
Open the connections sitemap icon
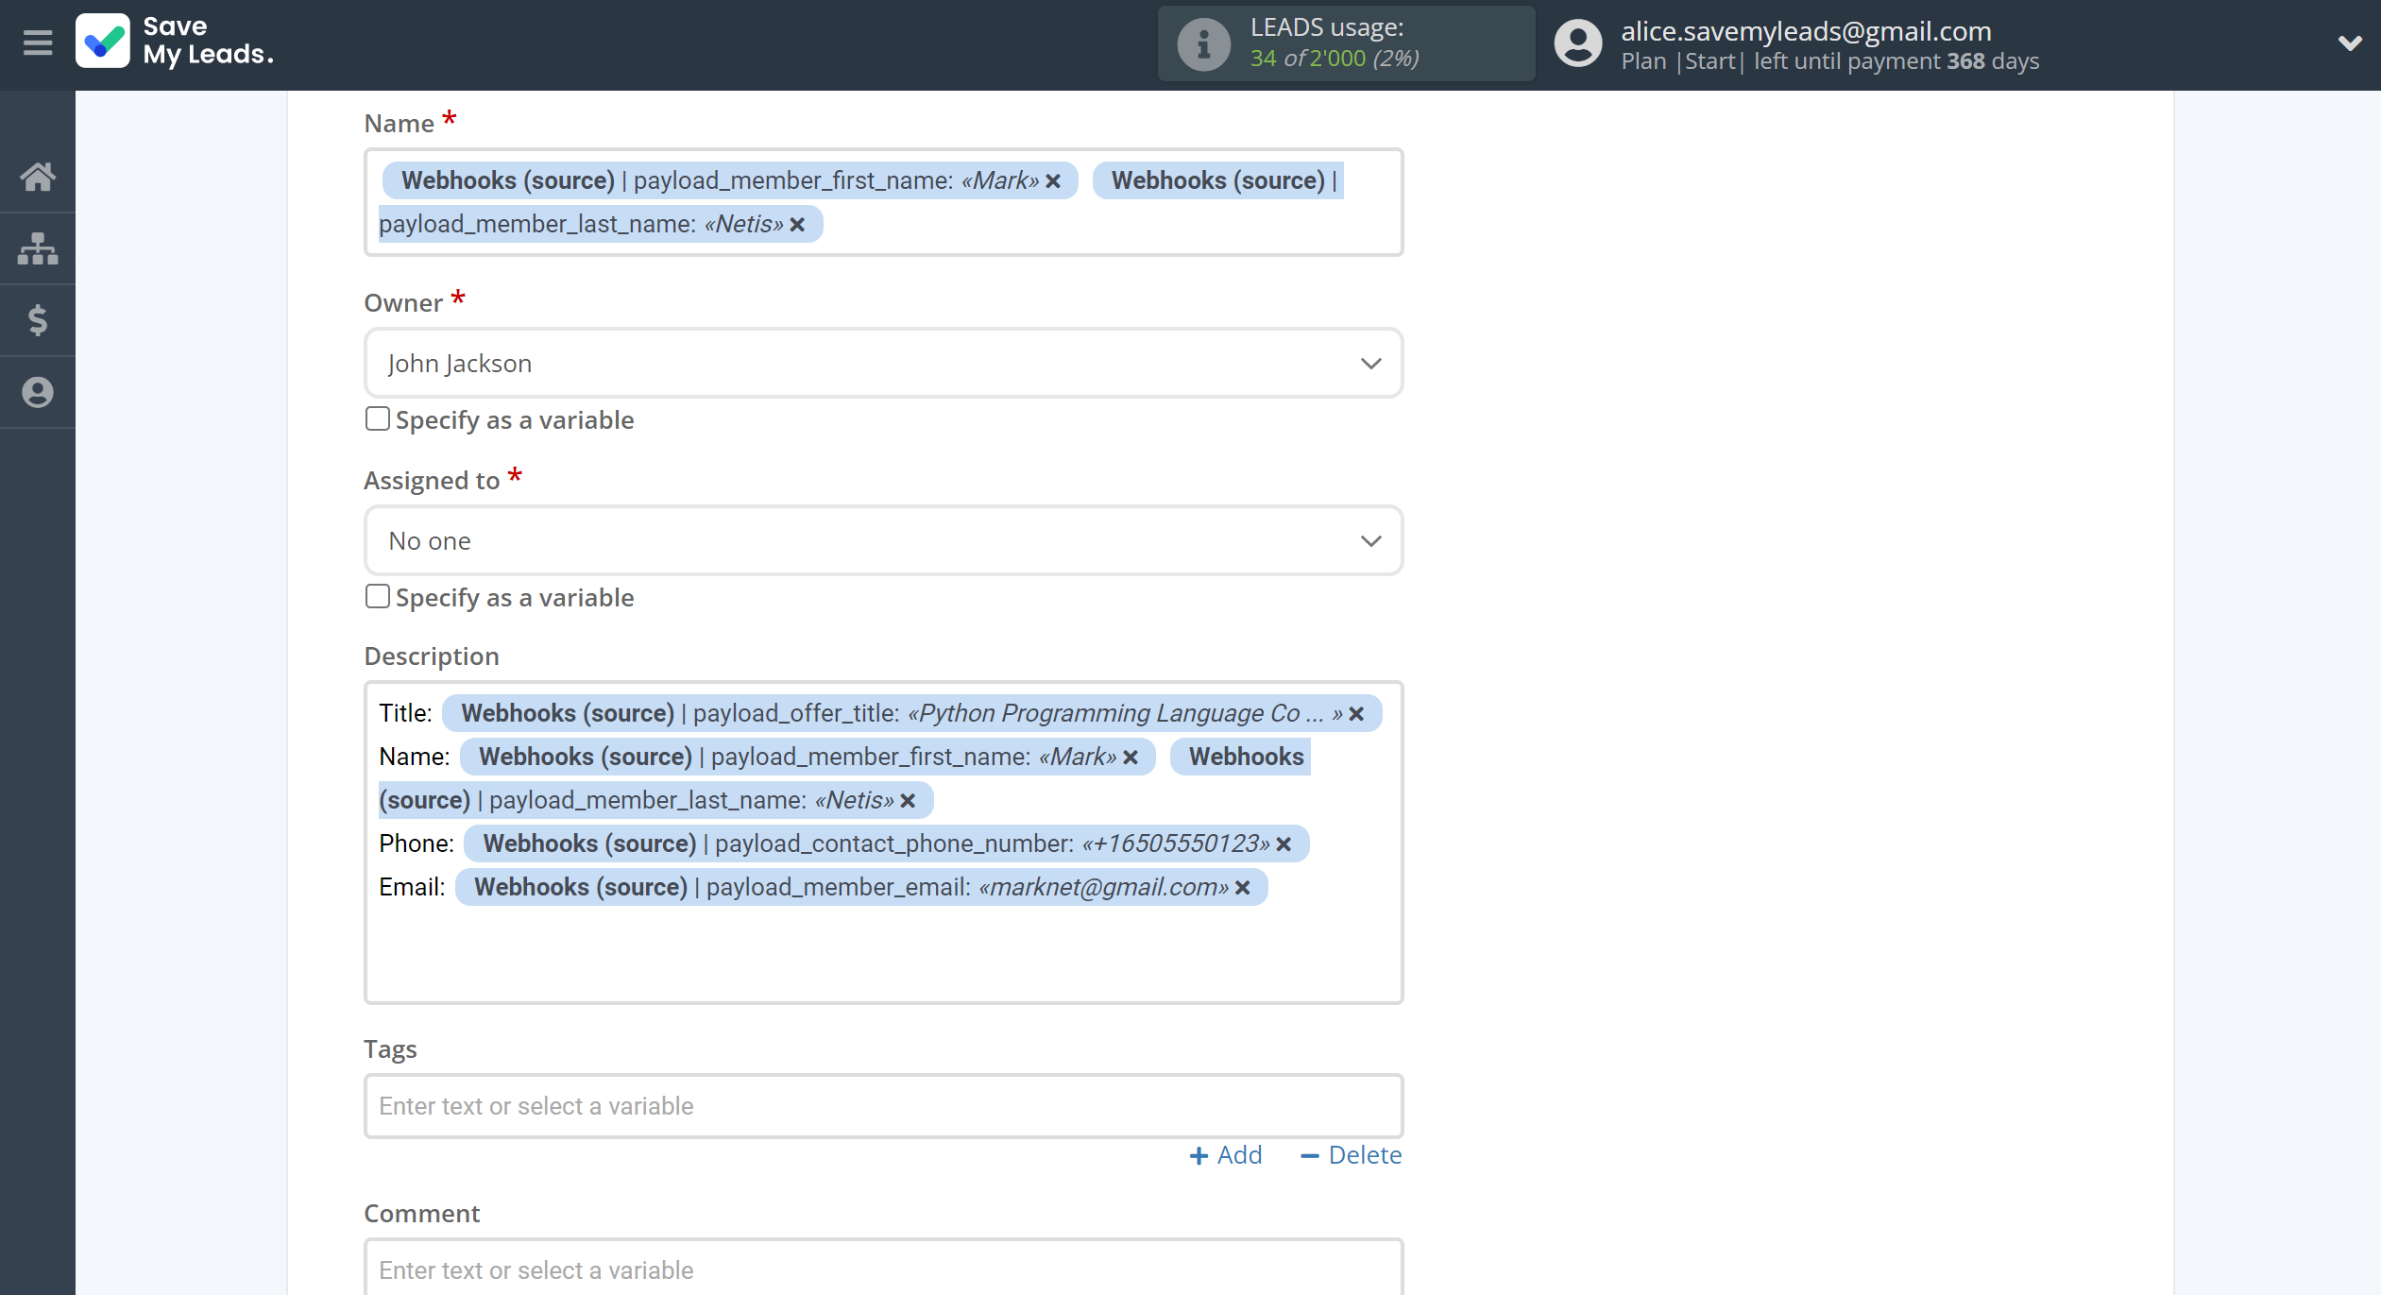pyautogui.click(x=38, y=248)
